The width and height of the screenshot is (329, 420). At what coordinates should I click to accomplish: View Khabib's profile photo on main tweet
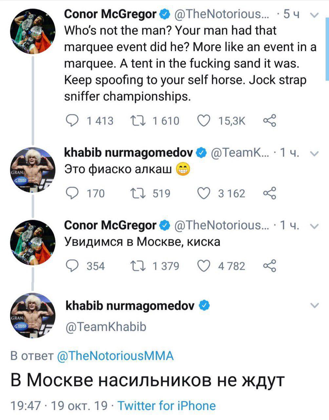tap(32, 315)
